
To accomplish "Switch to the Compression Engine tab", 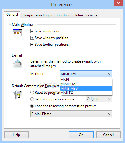I will pyautogui.click(x=37, y=15).
